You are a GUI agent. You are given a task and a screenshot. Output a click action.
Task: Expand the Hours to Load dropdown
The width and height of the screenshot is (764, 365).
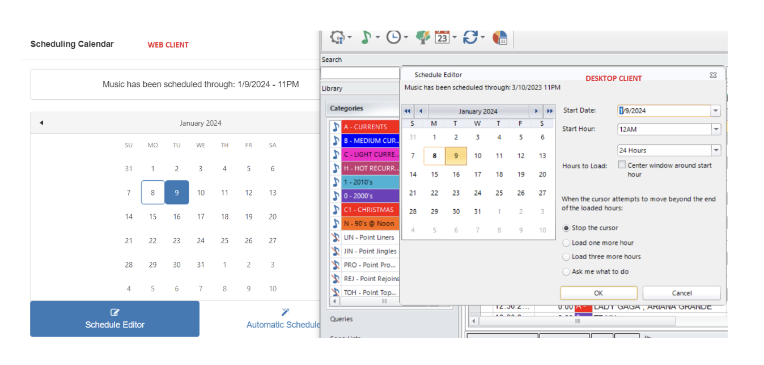[x=715, y=150]
